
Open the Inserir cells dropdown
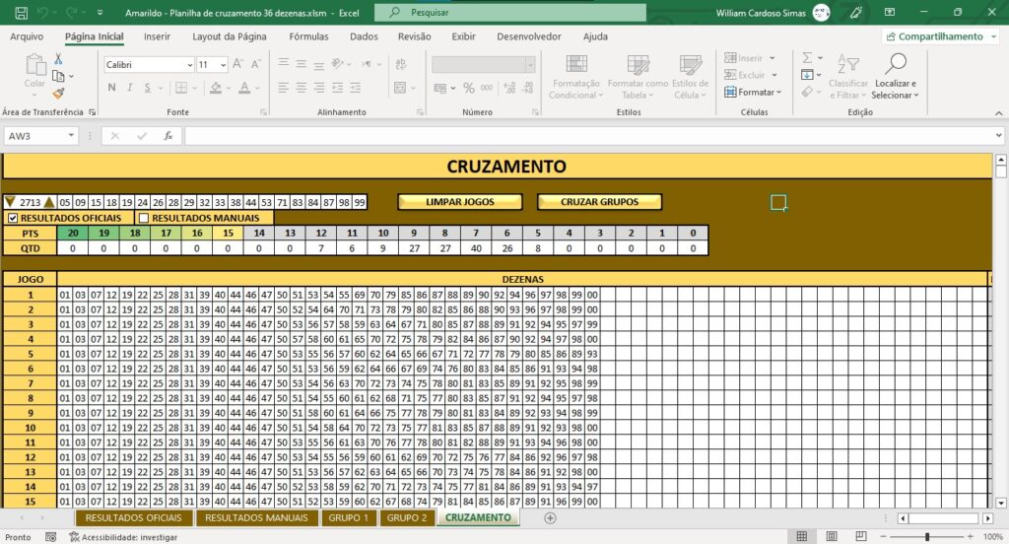pyautogui.click(x=773, y=58)
